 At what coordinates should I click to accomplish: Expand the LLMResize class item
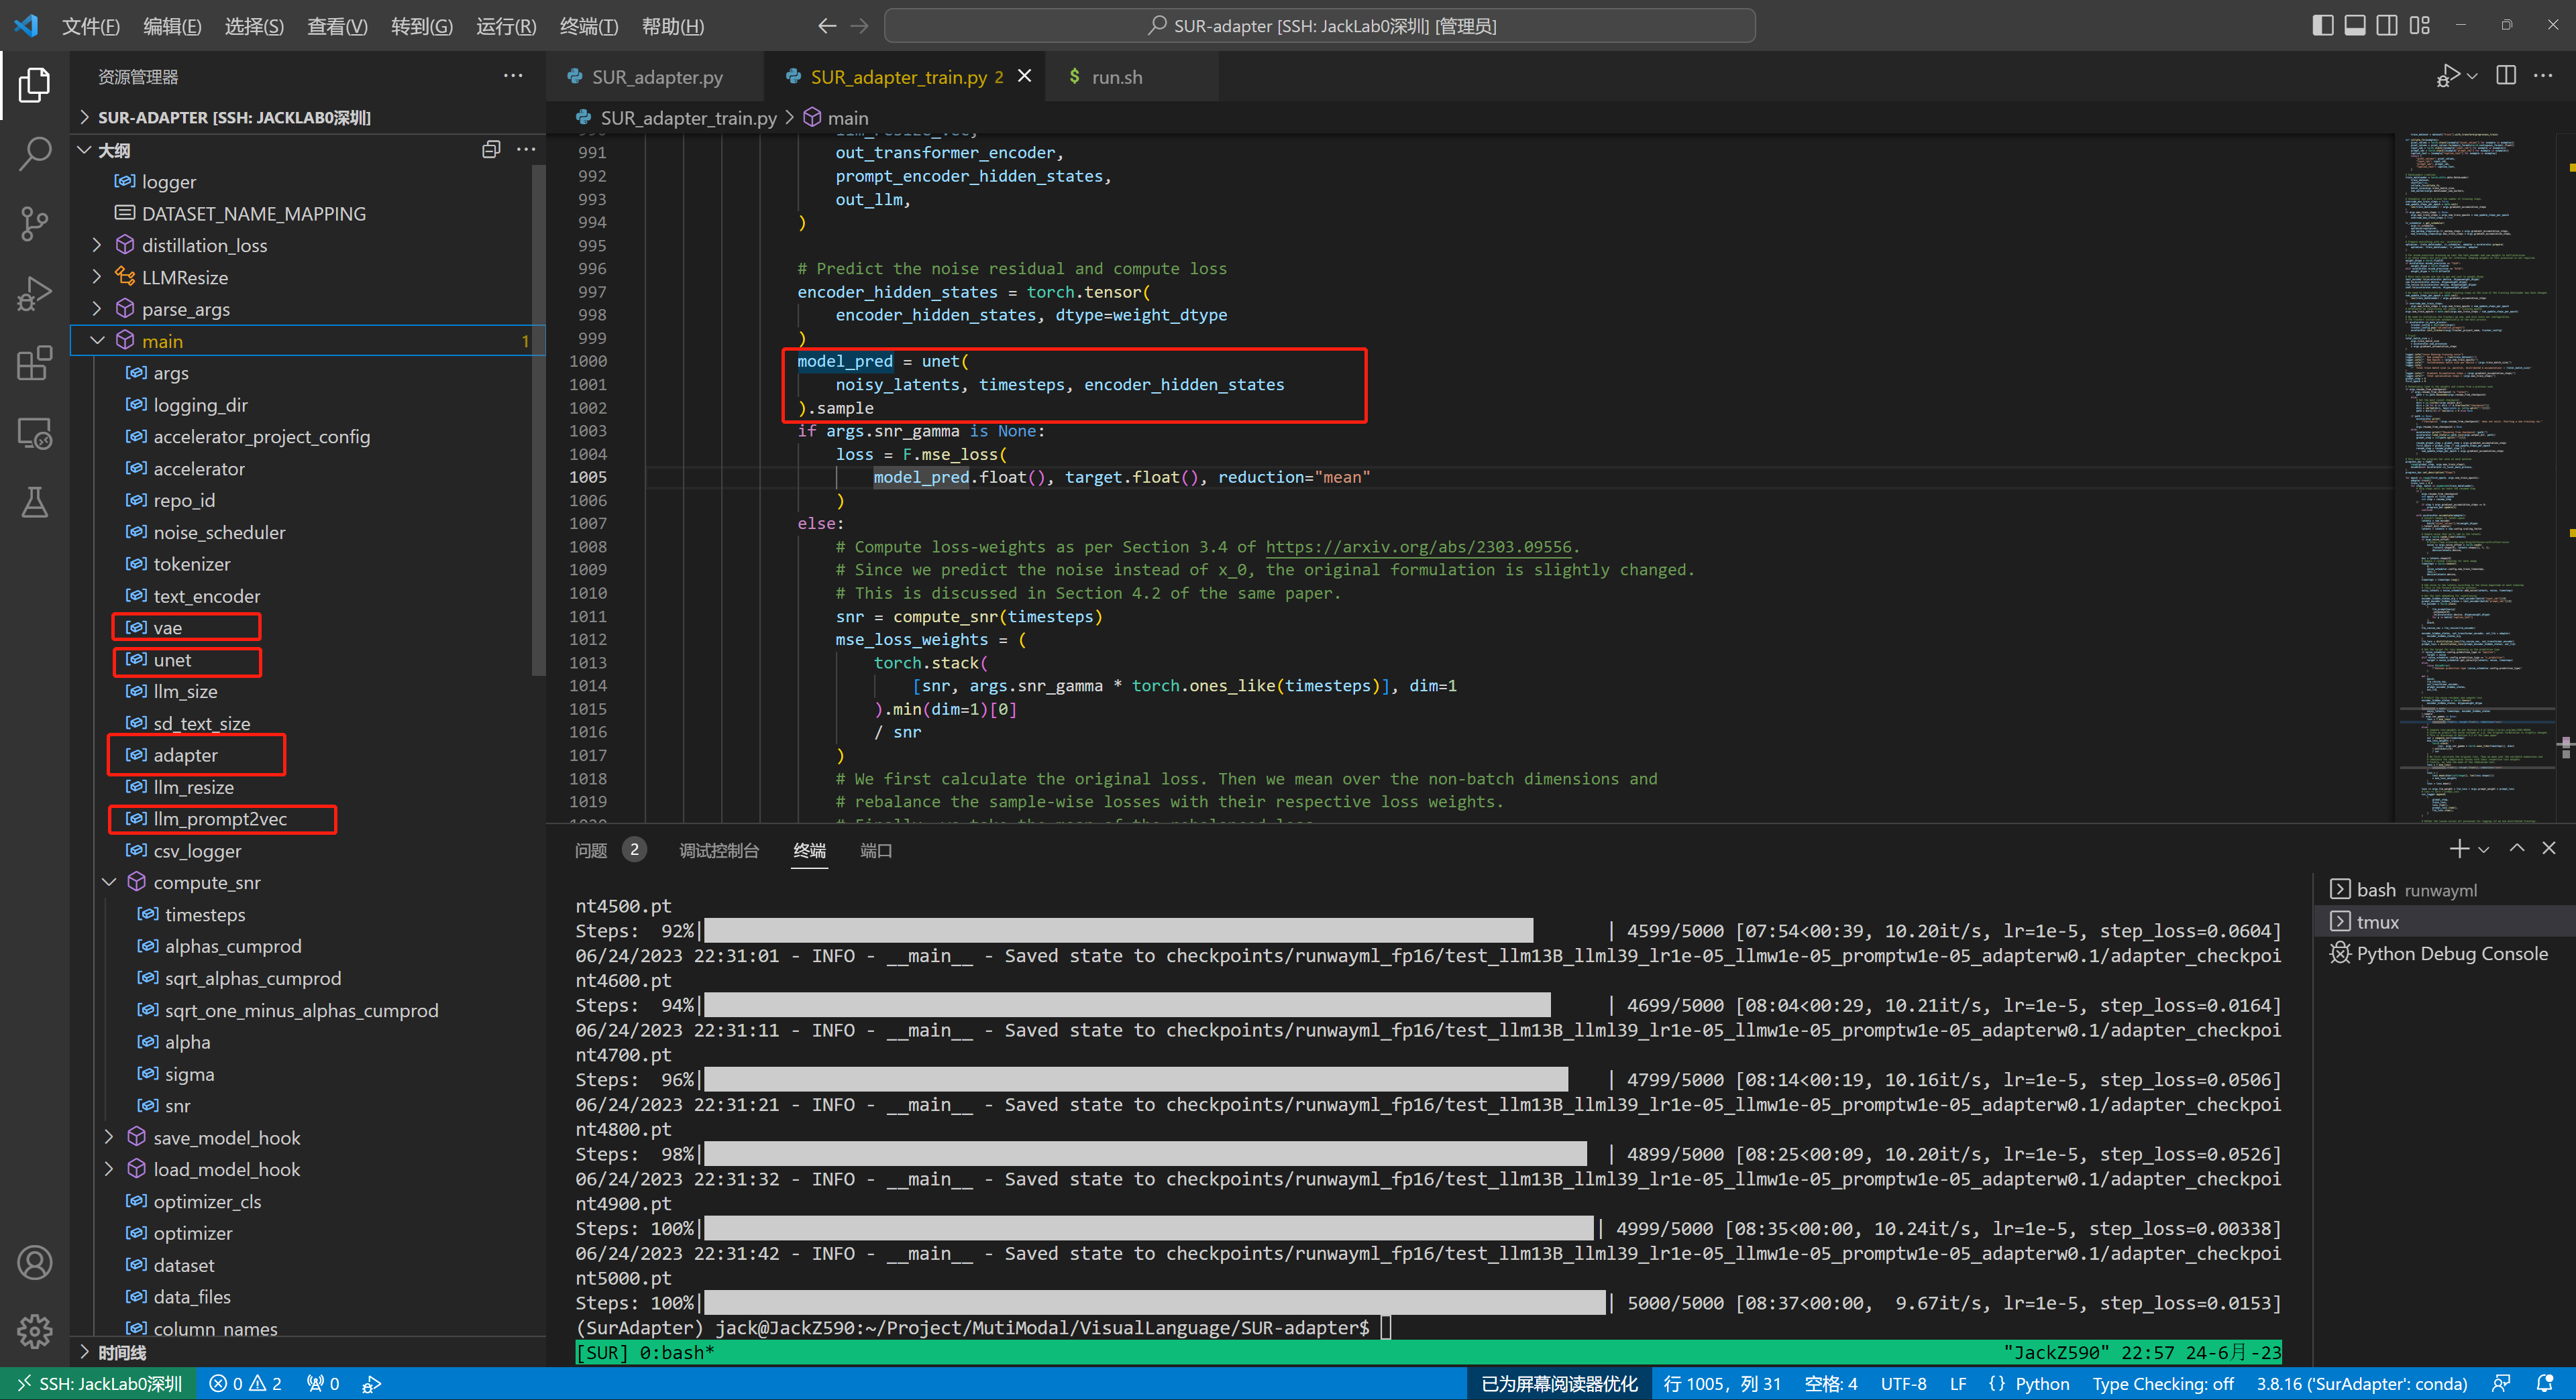97,277
